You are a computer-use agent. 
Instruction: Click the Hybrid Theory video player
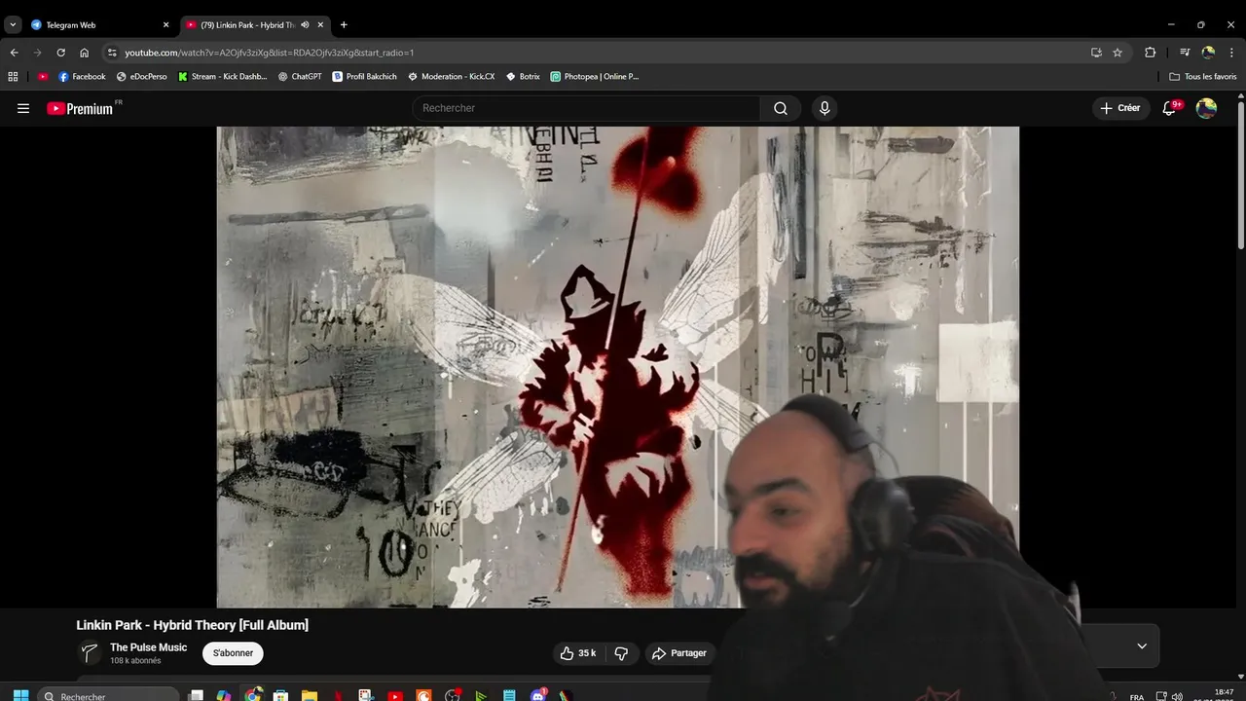(x=617, y=367)
